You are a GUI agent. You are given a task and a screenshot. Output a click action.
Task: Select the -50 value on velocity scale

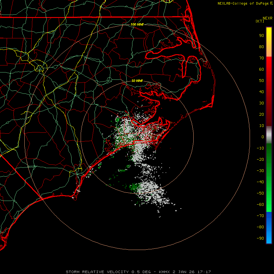pos(260,193)
